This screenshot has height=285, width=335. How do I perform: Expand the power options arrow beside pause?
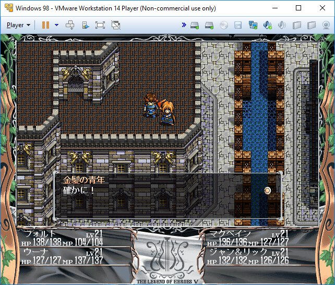pos(56,25)
